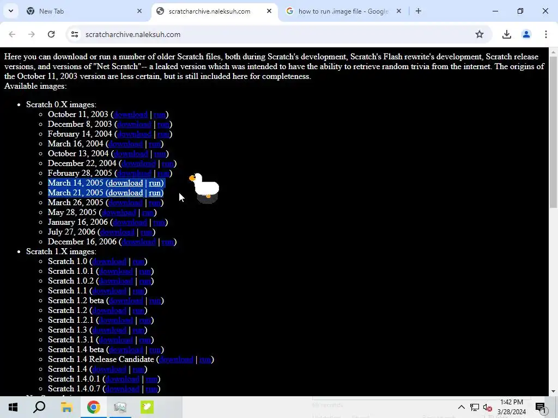The image size is (558, 418).
Task: Run Scratch 1.1 image
Action: click(x=138, y=291)
